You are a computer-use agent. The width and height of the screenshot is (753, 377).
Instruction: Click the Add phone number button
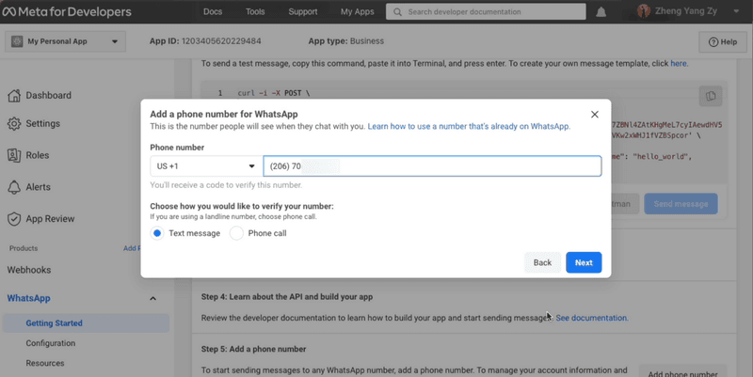[682, 372]
